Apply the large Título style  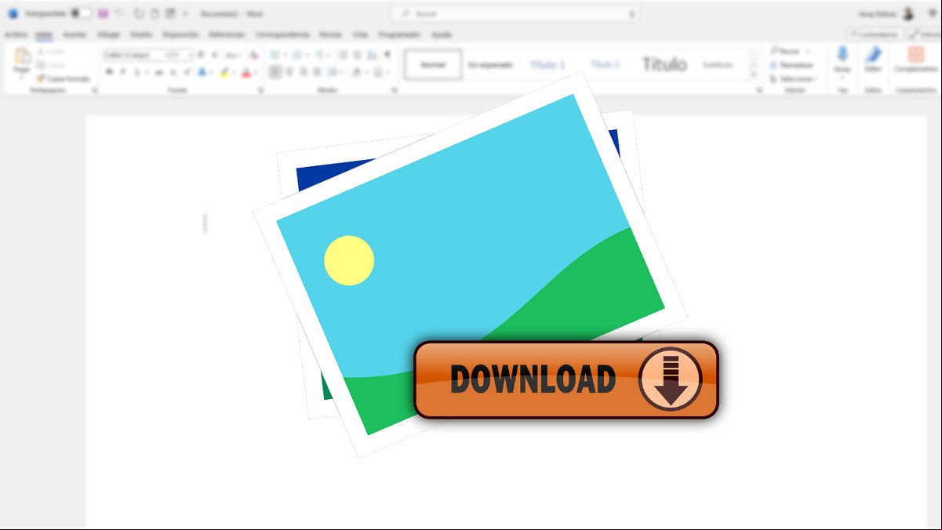(664, 64)
